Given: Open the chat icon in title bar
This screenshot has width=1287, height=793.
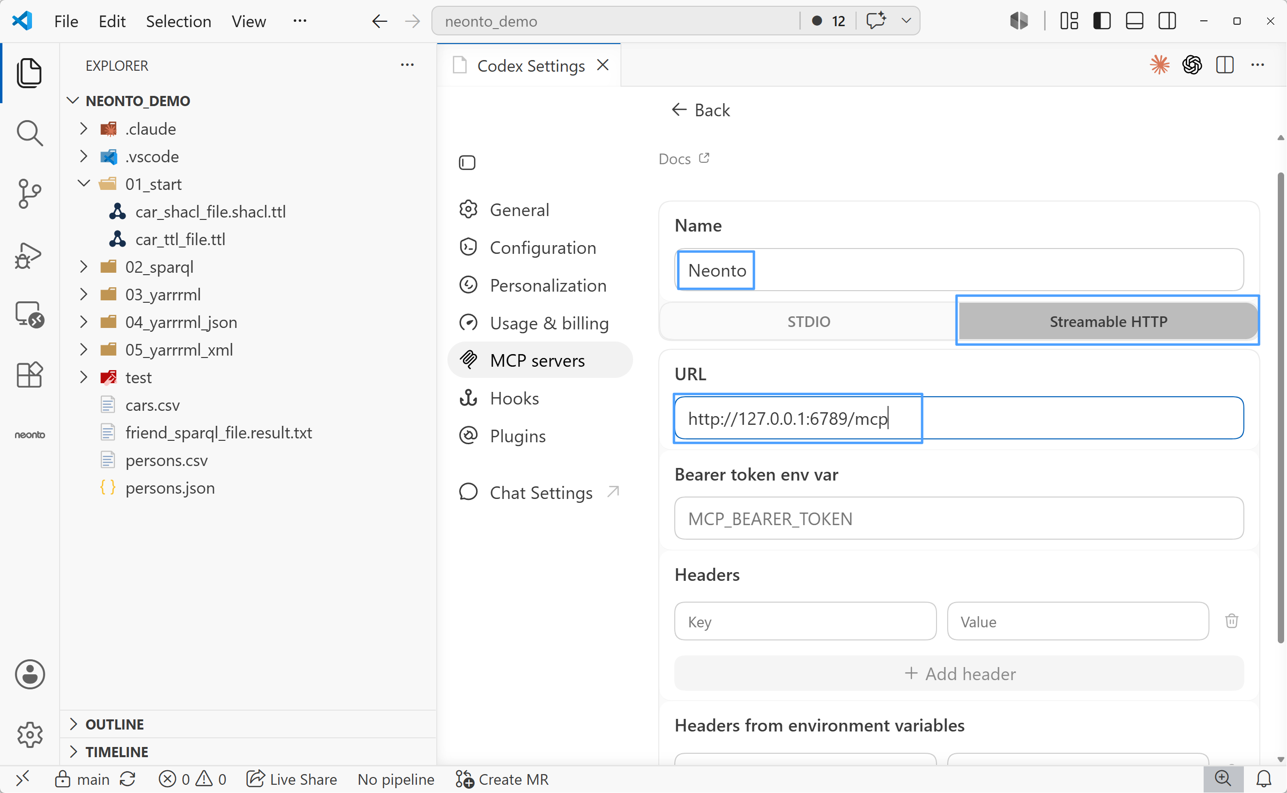Looking at the screenshot, I should (875, 21).
